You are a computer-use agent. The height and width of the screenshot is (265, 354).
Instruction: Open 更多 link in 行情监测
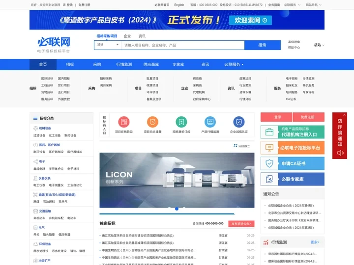(315, 242)
